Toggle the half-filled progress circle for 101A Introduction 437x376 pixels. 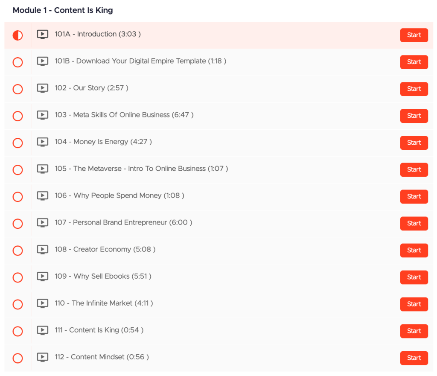pyautogui.click(x=17, y=35)
